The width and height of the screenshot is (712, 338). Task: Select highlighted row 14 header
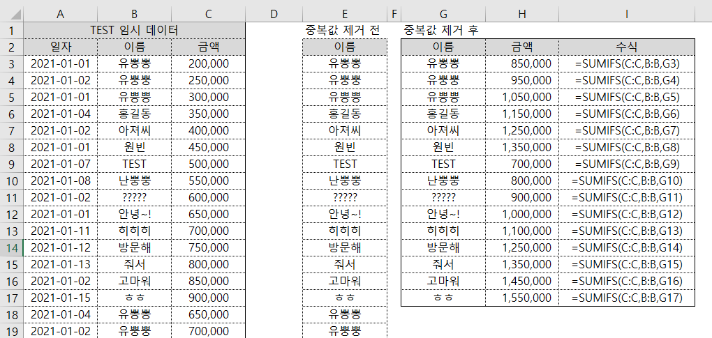(11, 248)
